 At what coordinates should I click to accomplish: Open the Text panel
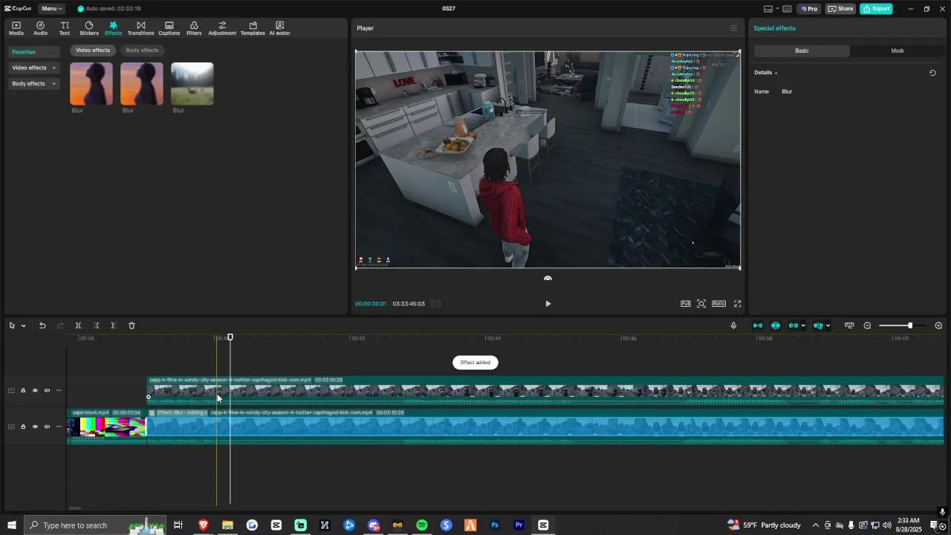tap(65, 28)
